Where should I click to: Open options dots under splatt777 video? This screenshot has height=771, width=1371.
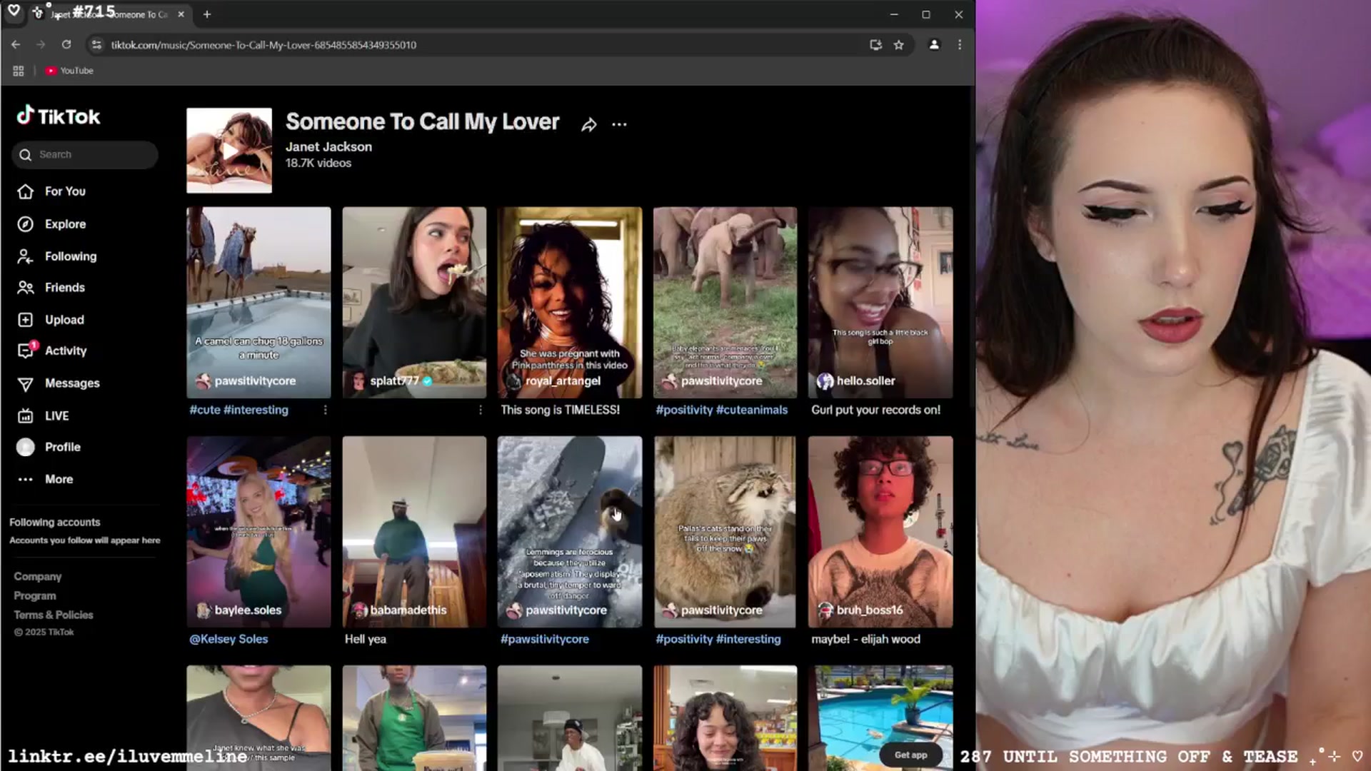point(480,410)
